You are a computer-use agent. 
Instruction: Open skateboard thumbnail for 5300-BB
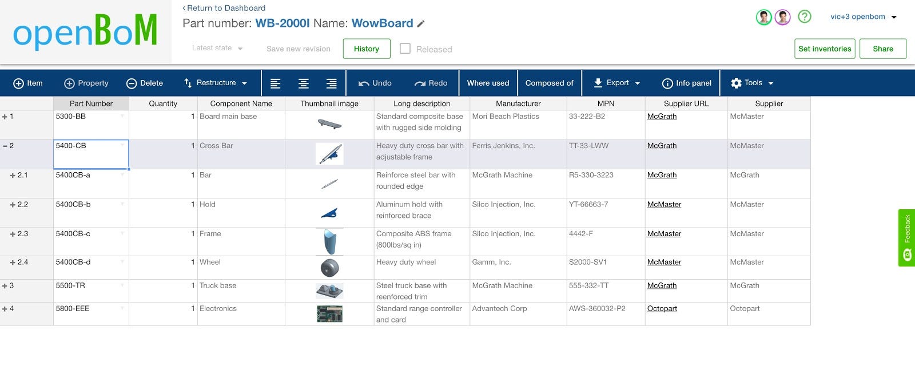click(329, 124)
